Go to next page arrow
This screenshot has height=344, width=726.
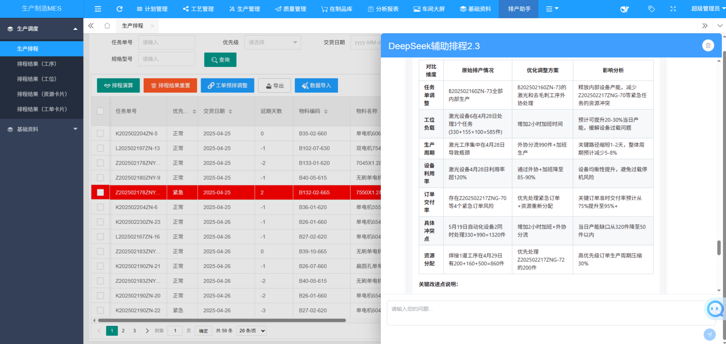pyautogui.click(x=147, y=331)
